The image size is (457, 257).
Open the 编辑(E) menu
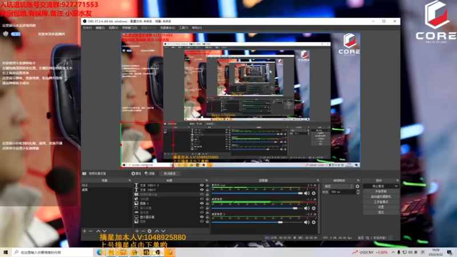coord(100,27)
